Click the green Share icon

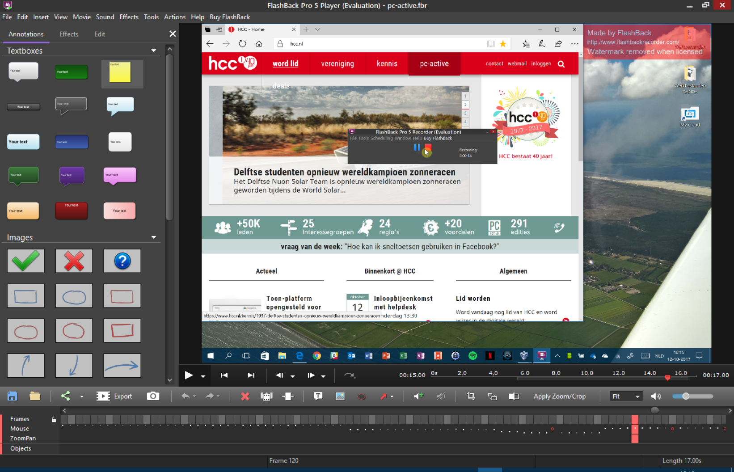click(x=66, y=396)
